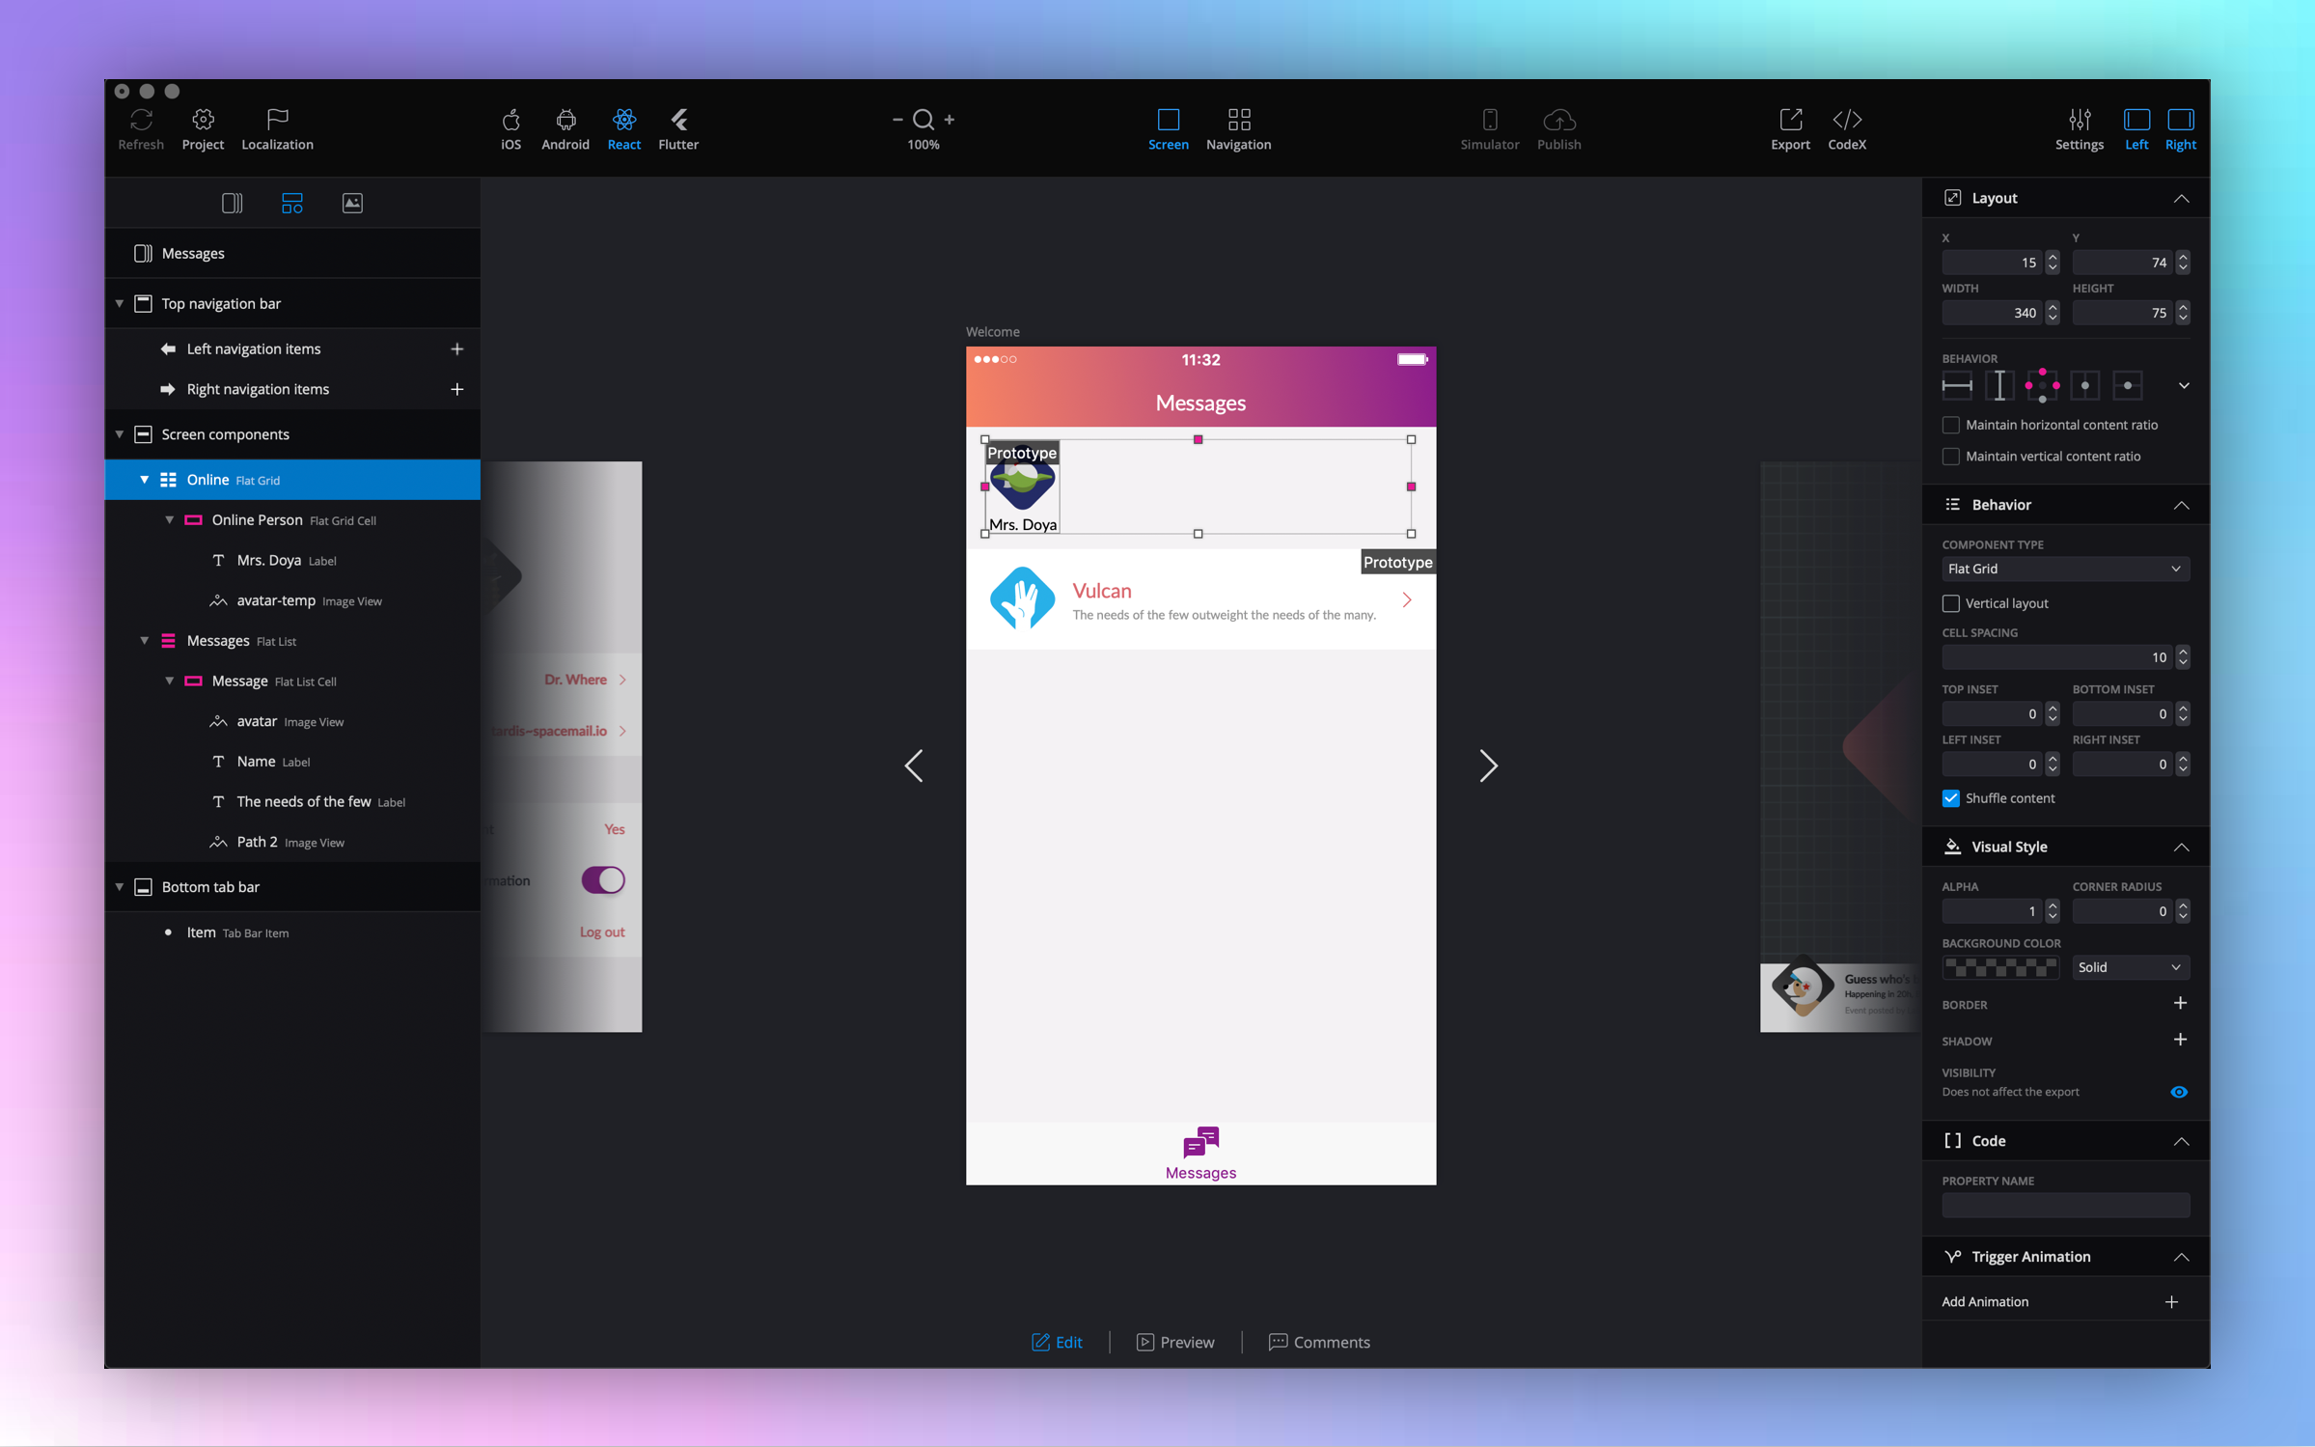The height and width of the screenshot is (1447, 2315).
Task: Collapse the Visual Style section
Action: coord(2180,847)
